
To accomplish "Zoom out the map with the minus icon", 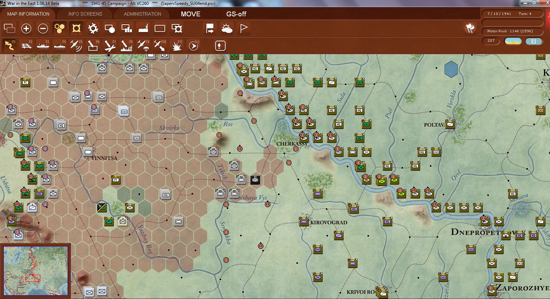I will click(43, 28).
